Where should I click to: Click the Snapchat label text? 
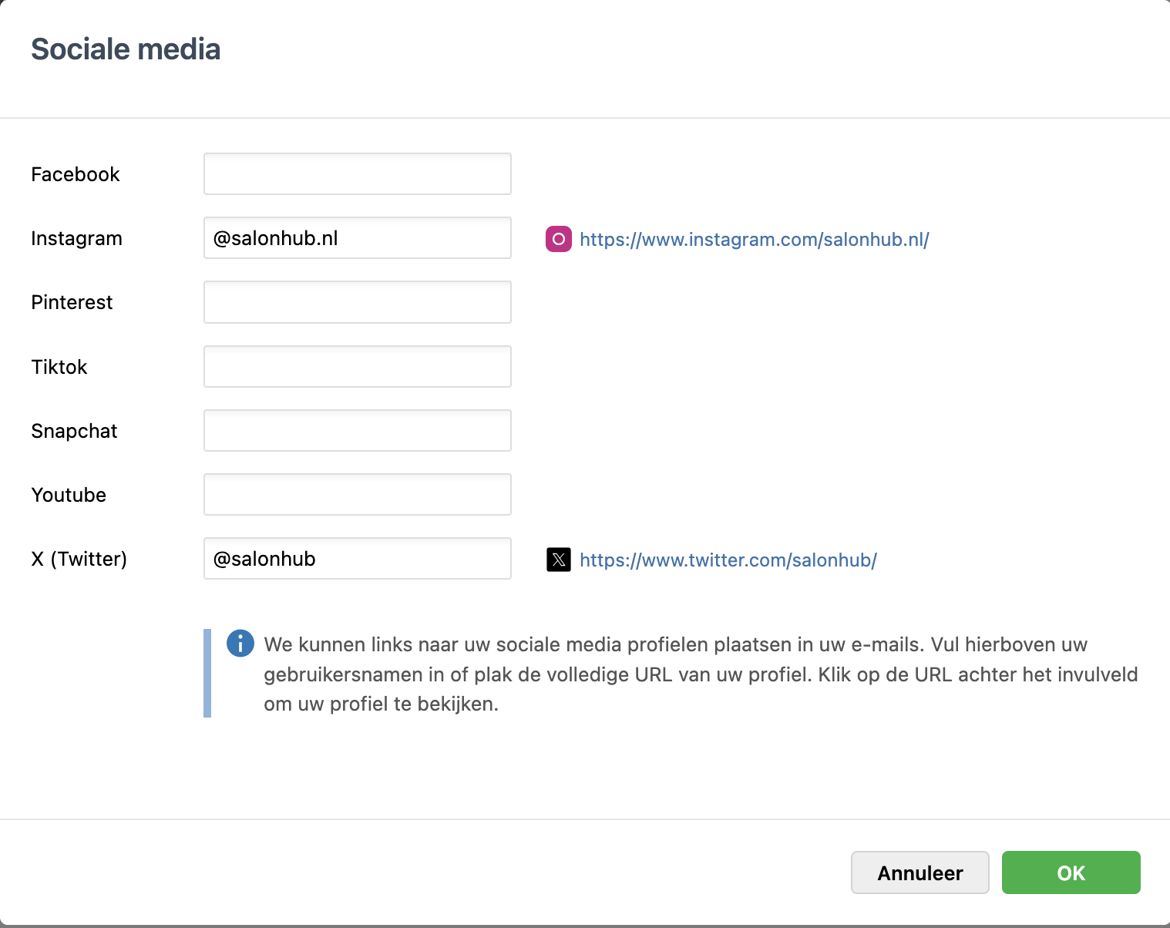point(74,431)
